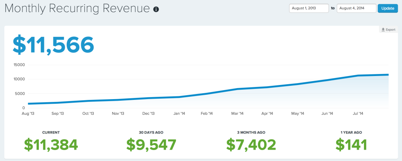Click the $9,547 value from 30 days ago
402x161 pixels.
(151, 144)
